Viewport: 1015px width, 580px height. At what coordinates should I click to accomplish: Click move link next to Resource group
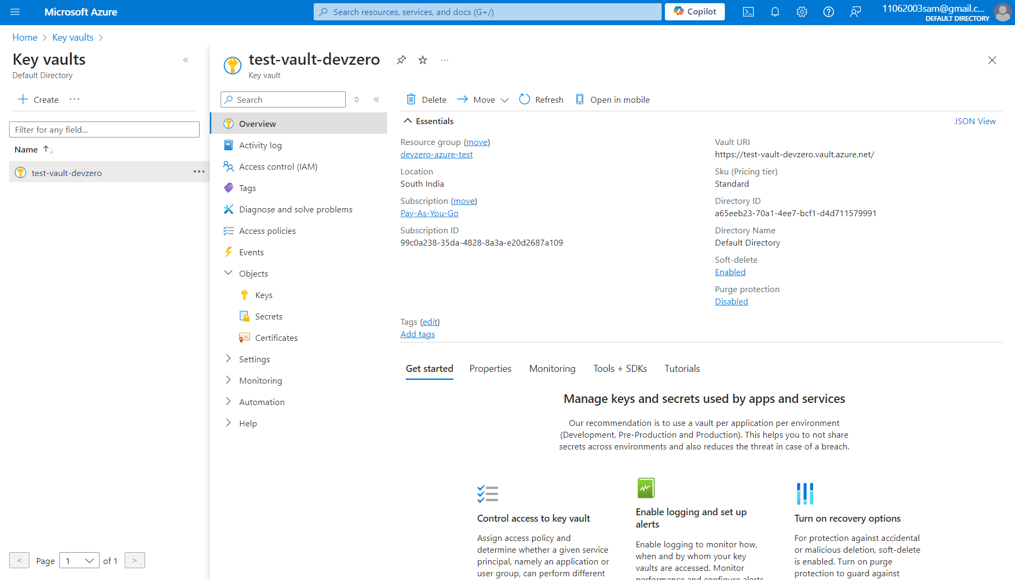(x=476, y=142)
